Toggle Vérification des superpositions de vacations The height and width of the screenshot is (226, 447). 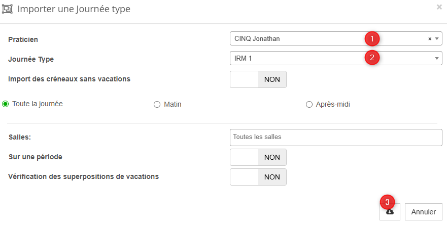tap(258, 177)
